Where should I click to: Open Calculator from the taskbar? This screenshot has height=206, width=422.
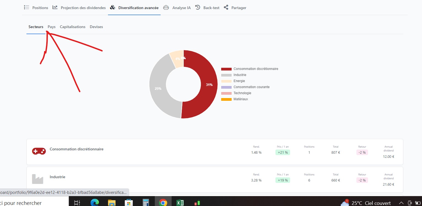(x=146, y=203)
